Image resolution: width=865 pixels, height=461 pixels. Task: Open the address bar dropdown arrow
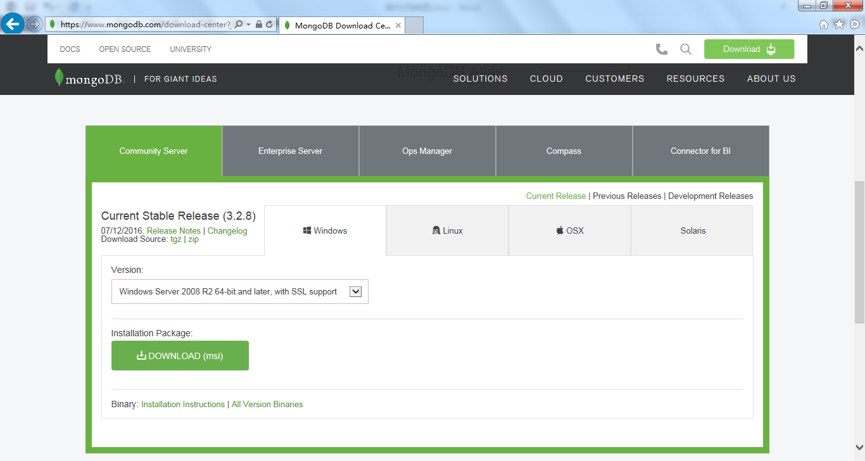(248, 25)
